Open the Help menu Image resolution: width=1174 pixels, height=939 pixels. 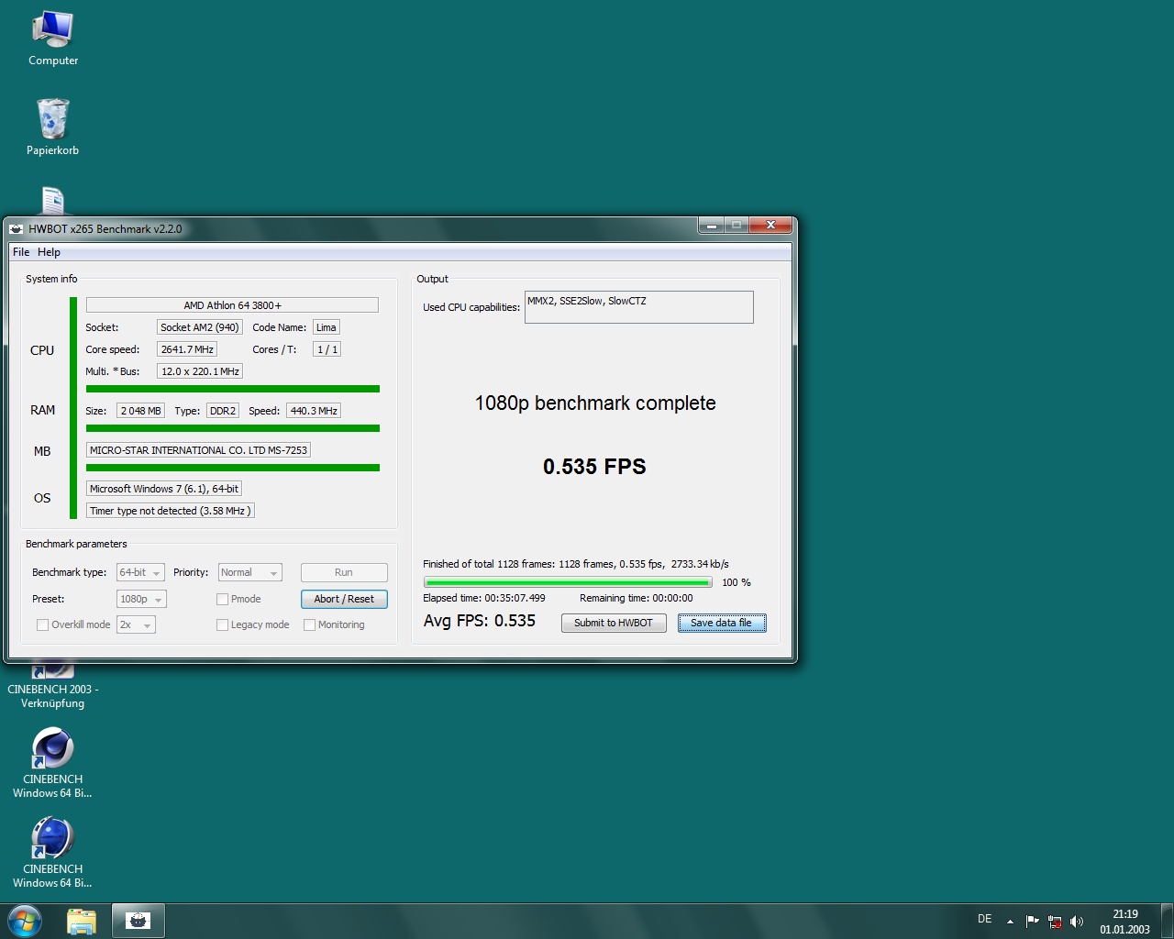point(49,252)
